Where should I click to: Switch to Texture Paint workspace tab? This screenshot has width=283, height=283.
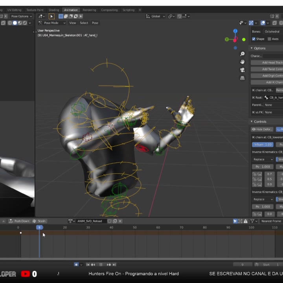pos(35,10)
